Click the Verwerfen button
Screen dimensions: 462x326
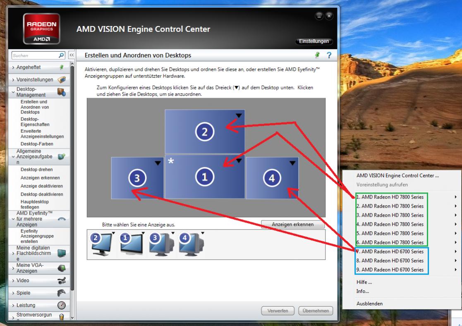point(278,311)
